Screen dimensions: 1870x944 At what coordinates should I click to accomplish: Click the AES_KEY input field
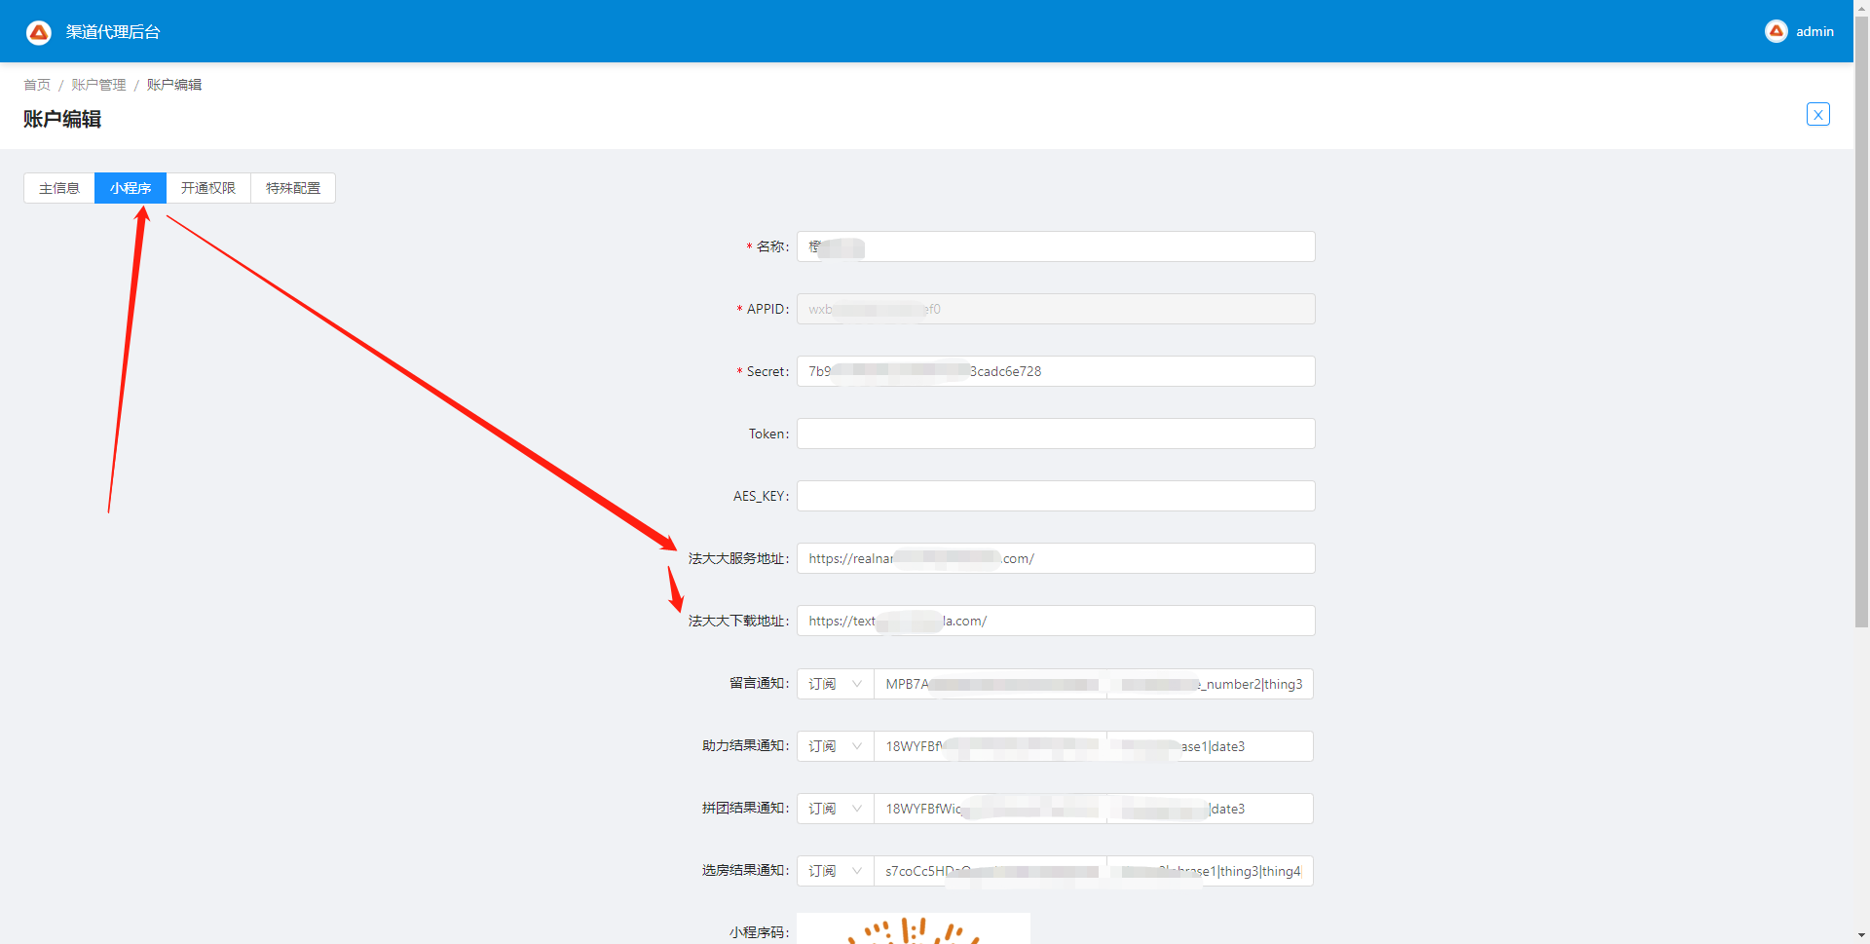1056,496
